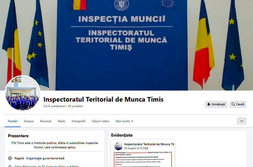Image resolution: width=253 pixels, height=167 pixels.
Task: Open the 26 august la 12:33 timestamp
Action: pyautogui.click(x=135, y=148)
